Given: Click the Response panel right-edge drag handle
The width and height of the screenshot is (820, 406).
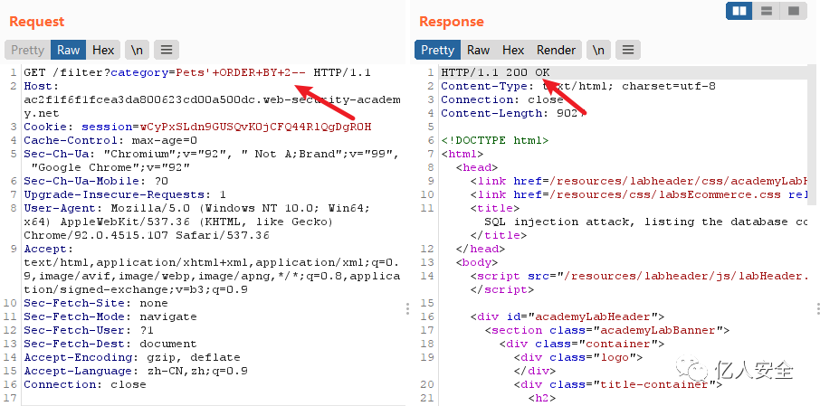Looking at the screenshot, I should click(x=817, y=309).
